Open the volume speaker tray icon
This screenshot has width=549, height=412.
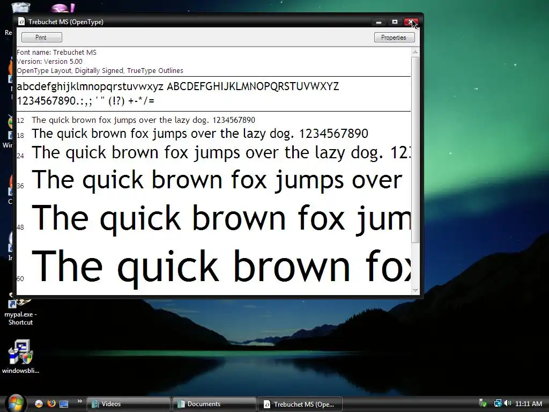tap(507, 403)
